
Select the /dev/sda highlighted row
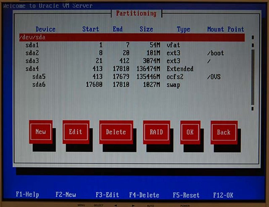132,37
